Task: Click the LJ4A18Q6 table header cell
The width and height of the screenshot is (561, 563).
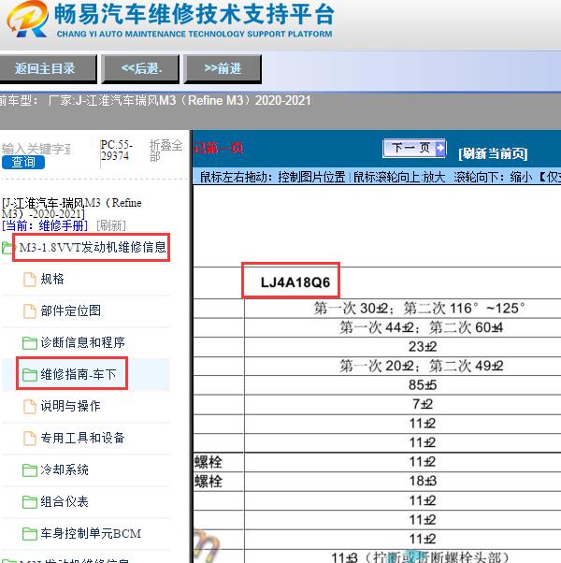Action: 295,282
